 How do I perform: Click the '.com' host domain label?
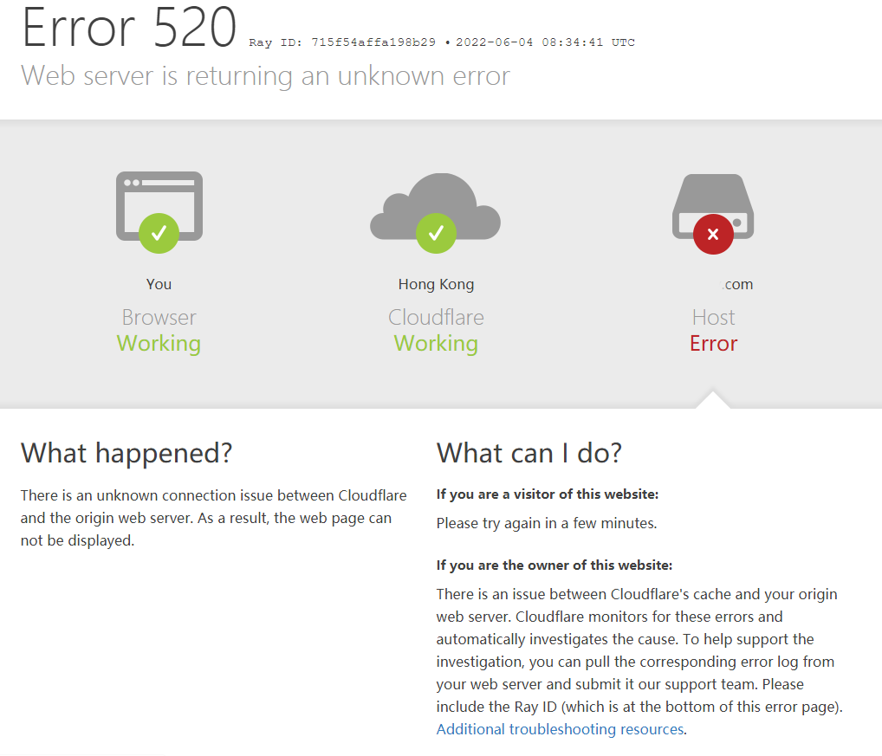737,284
